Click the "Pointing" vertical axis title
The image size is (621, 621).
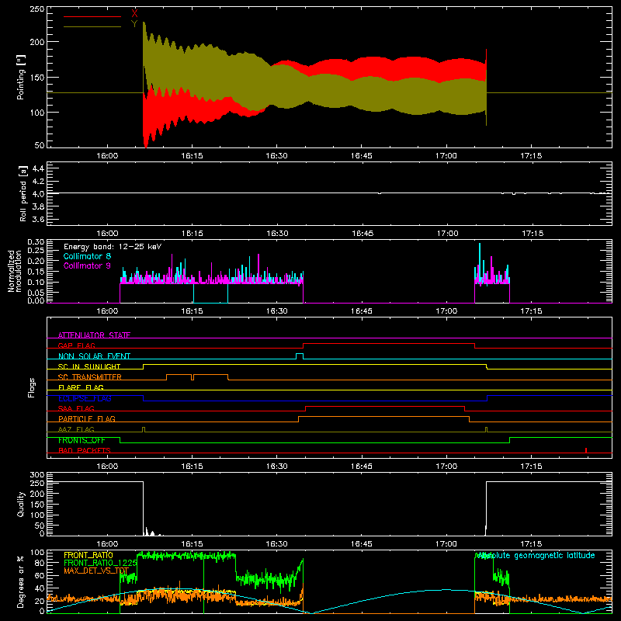point(21,77)
